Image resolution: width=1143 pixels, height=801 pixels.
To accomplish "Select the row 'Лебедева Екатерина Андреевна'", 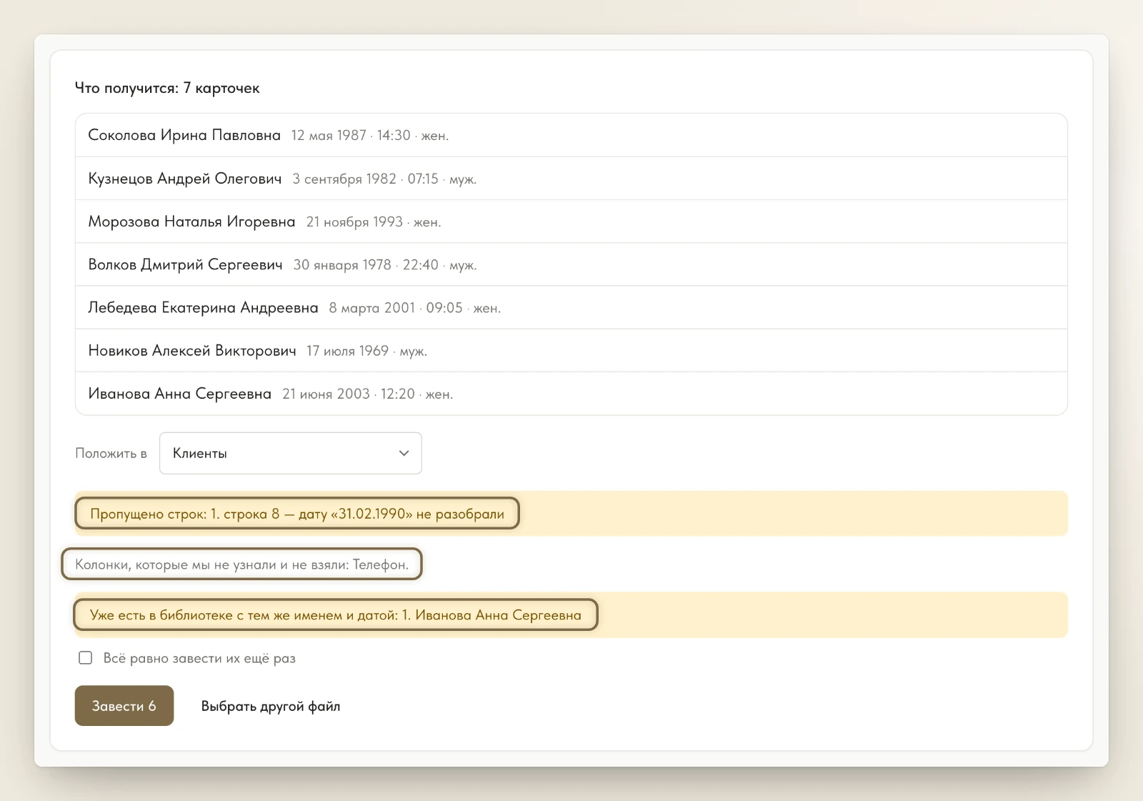I will click(571, 307).
